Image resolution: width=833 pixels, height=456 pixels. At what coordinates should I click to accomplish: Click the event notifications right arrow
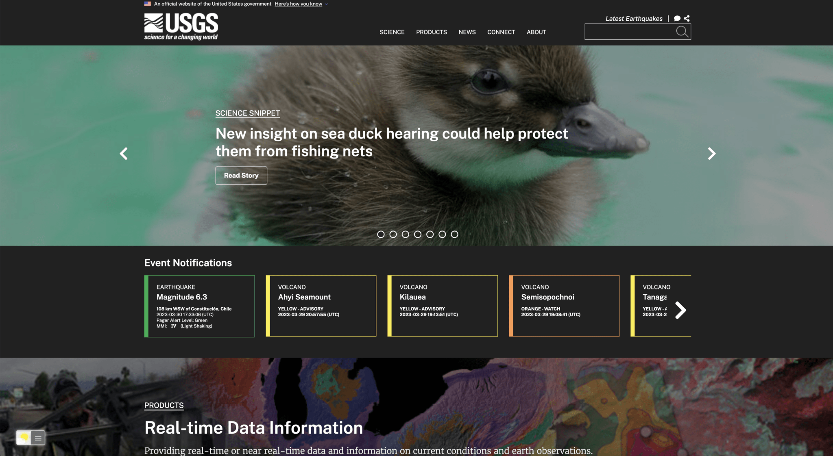[680, 310]
